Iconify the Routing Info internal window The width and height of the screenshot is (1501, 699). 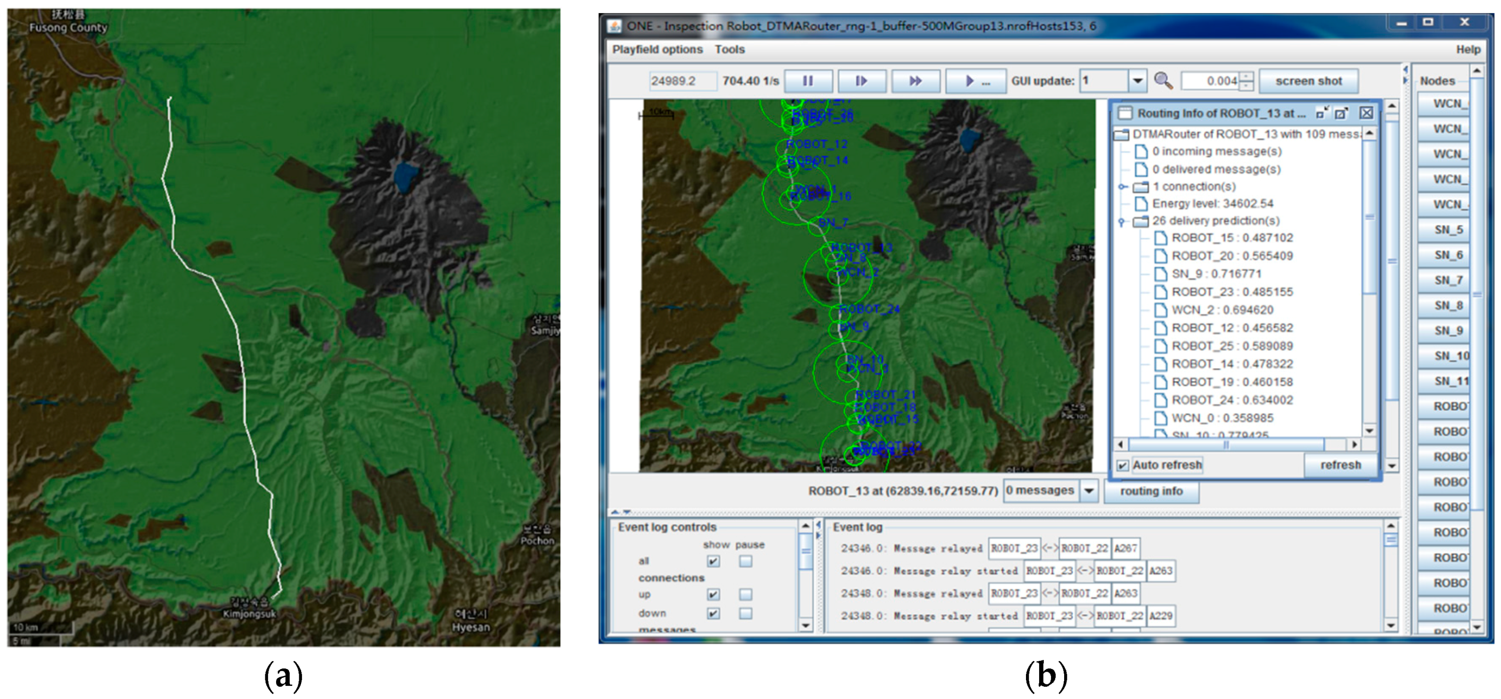coord(1321,113)
